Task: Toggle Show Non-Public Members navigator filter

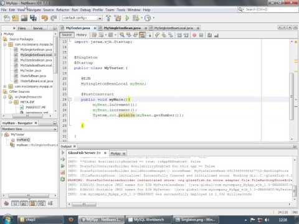Action: click(x=33, y=203)
